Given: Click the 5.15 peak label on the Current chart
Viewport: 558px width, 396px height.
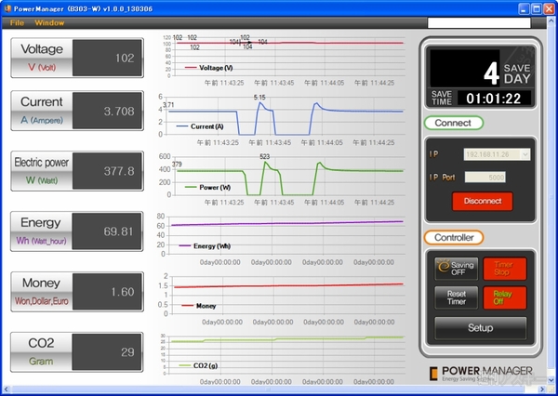Looking at the screenshot, I should tap(259, 97).
